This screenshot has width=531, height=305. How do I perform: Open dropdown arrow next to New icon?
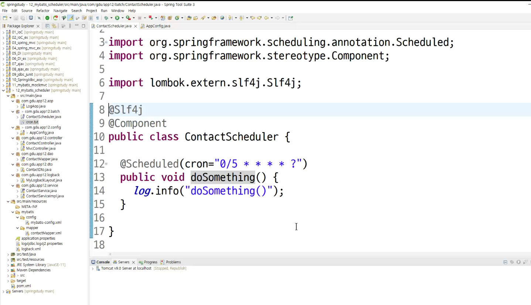10,18
